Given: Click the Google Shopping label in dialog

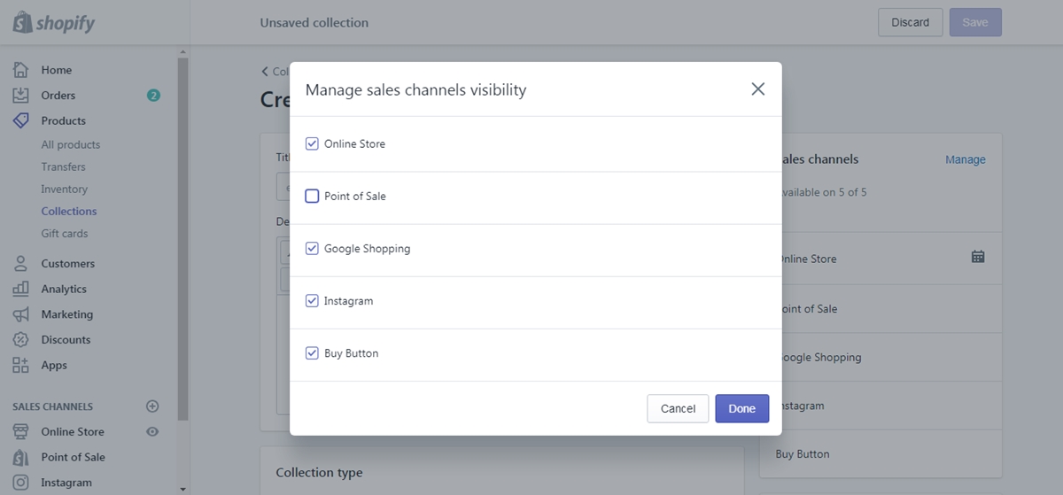Looking at the screenshot, I should (368, 248).
